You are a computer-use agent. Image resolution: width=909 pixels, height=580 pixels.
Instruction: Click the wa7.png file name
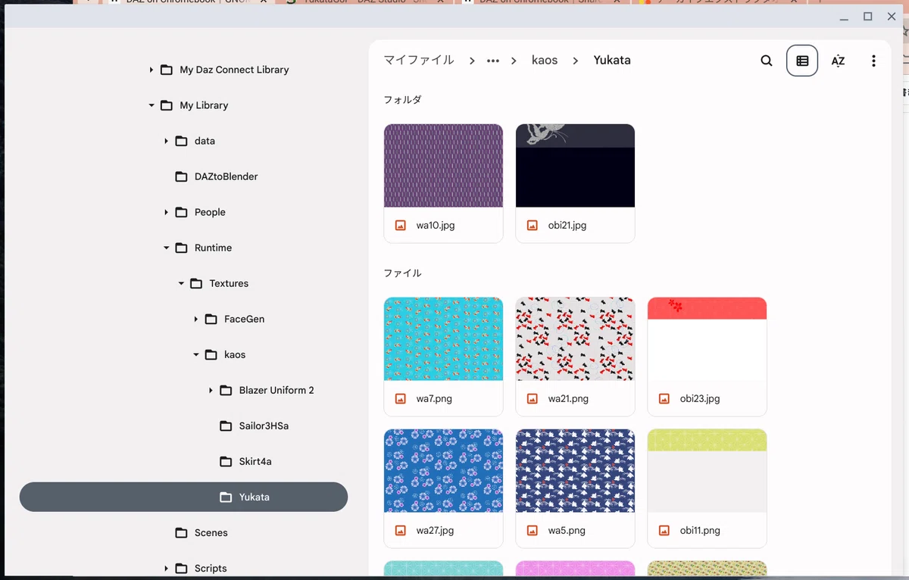[434, 398]
